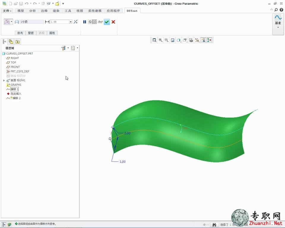Image resolution: width=285 pixels, height=228 pixels.
Task: Open the offset type dropdown arrow
Action: (x=12, y=22)
